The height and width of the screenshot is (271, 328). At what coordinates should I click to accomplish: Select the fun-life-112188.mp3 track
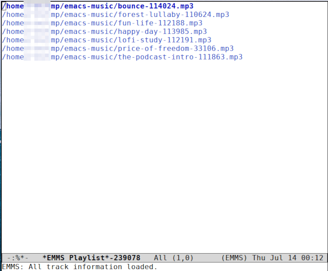pos(102,23)
